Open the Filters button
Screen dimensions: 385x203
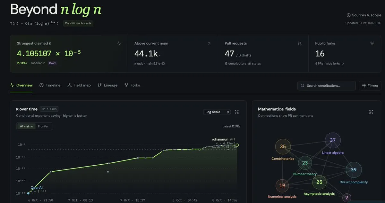pos(370,86)
